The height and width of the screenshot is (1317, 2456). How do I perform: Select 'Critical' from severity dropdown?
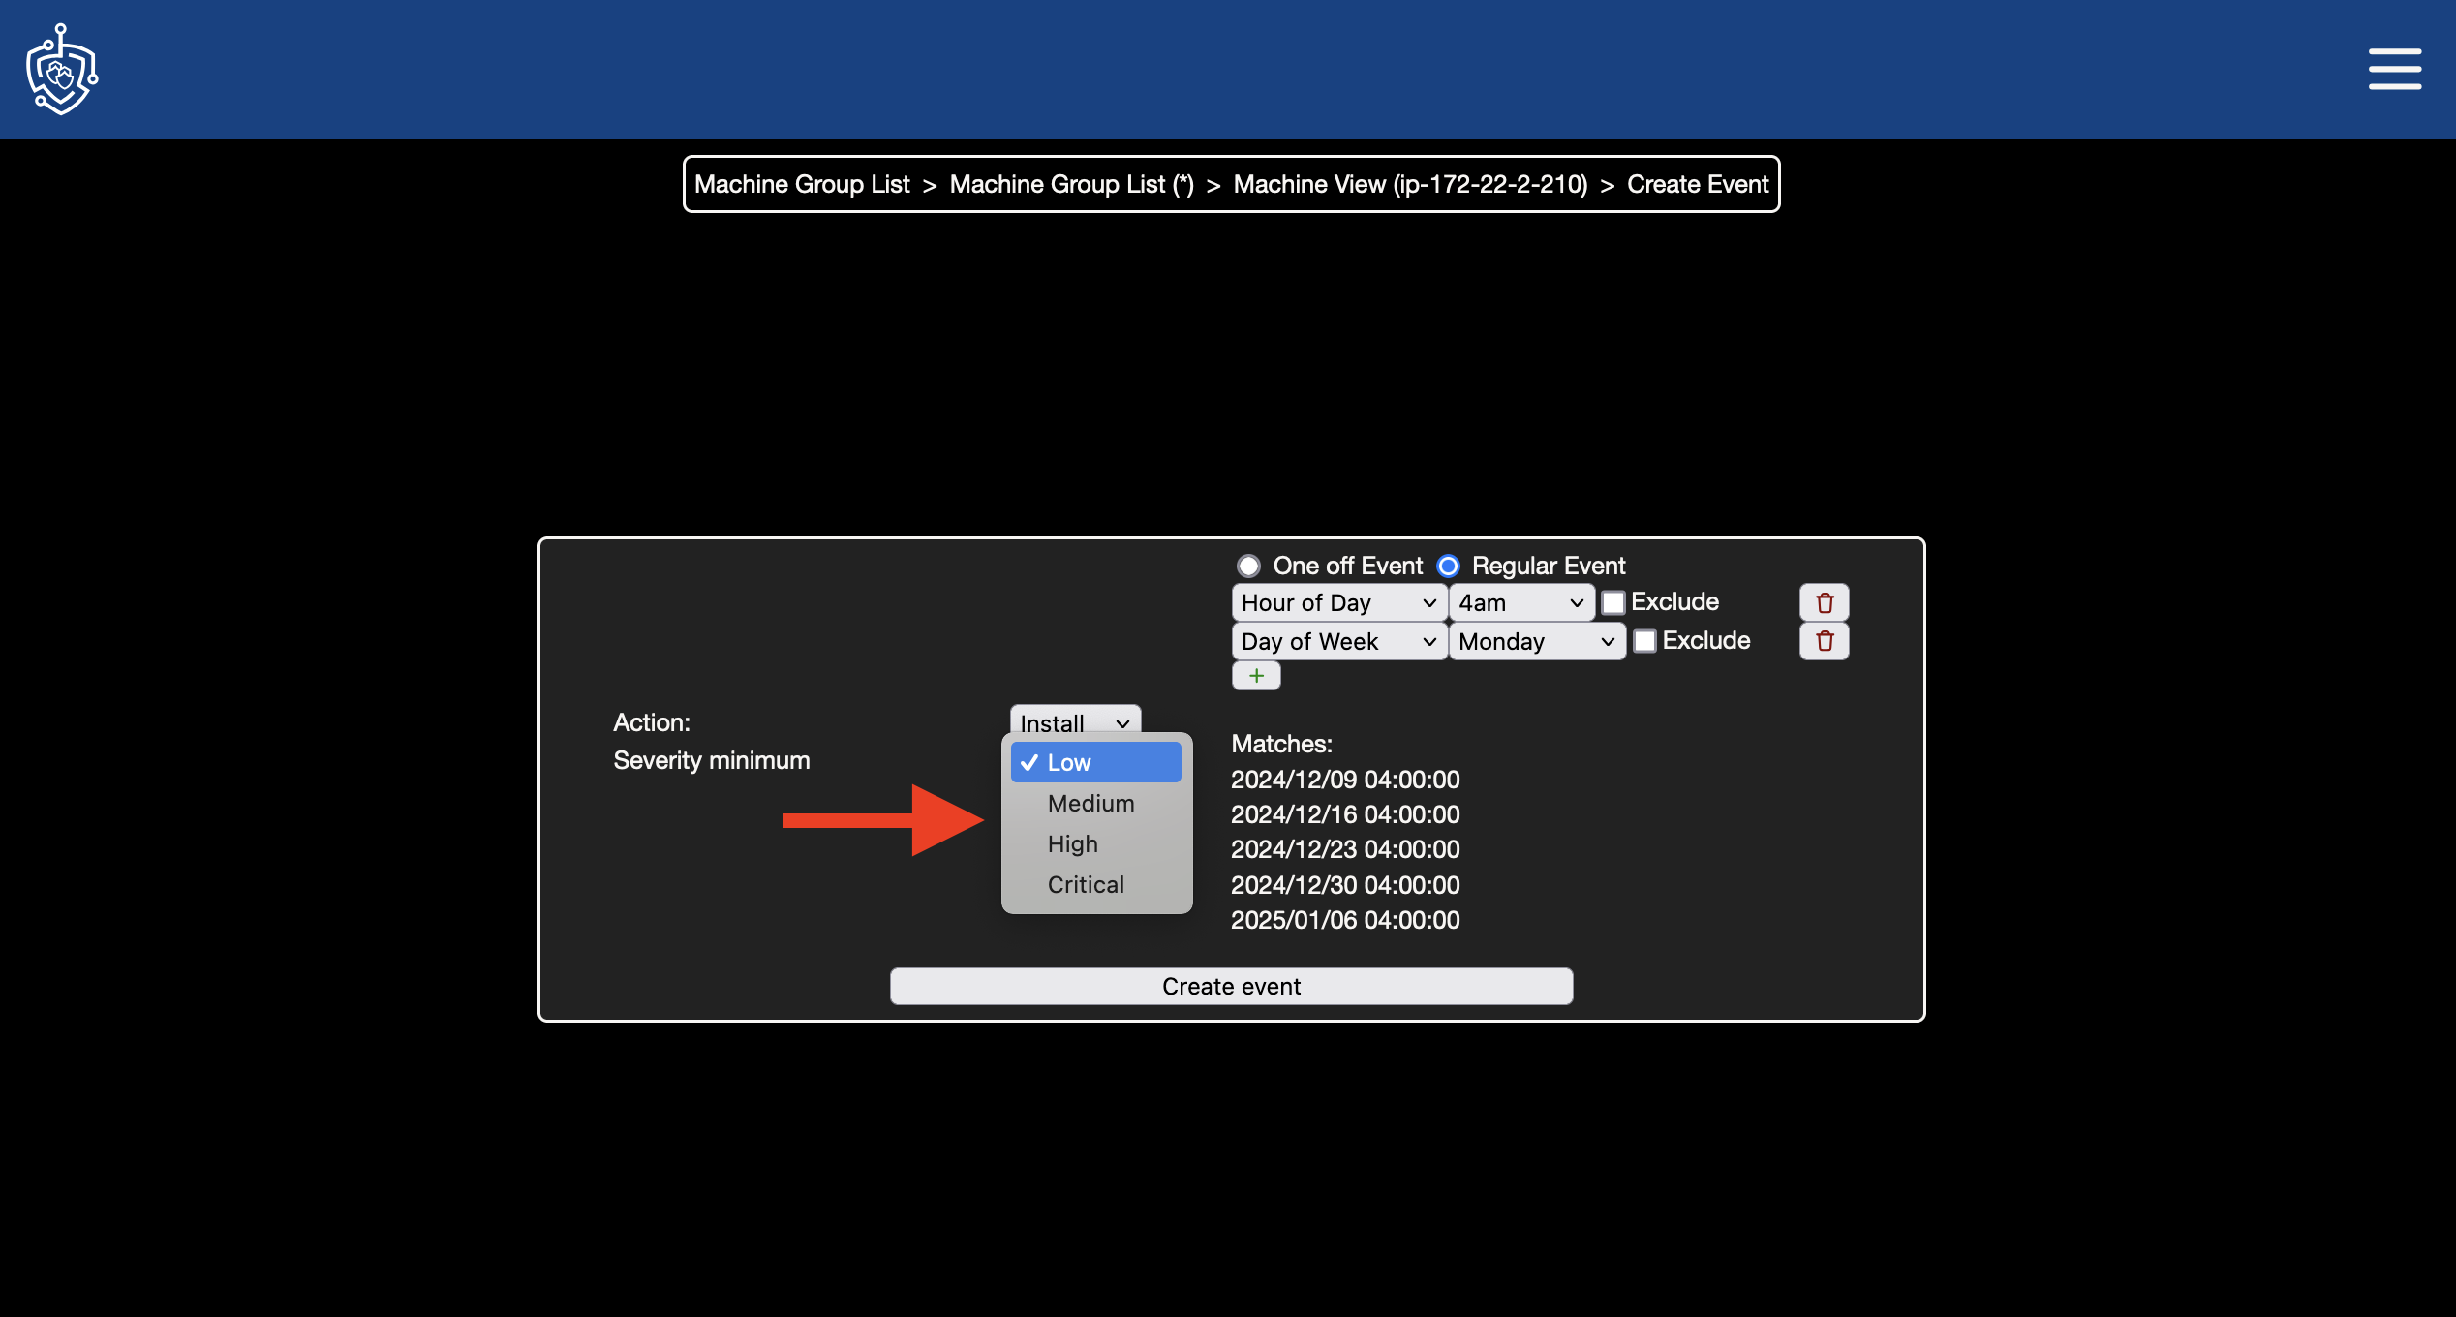point(1085,883)
